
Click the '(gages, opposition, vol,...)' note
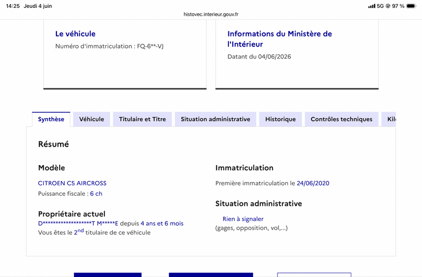pyautogui.click(x=252, y=228)
